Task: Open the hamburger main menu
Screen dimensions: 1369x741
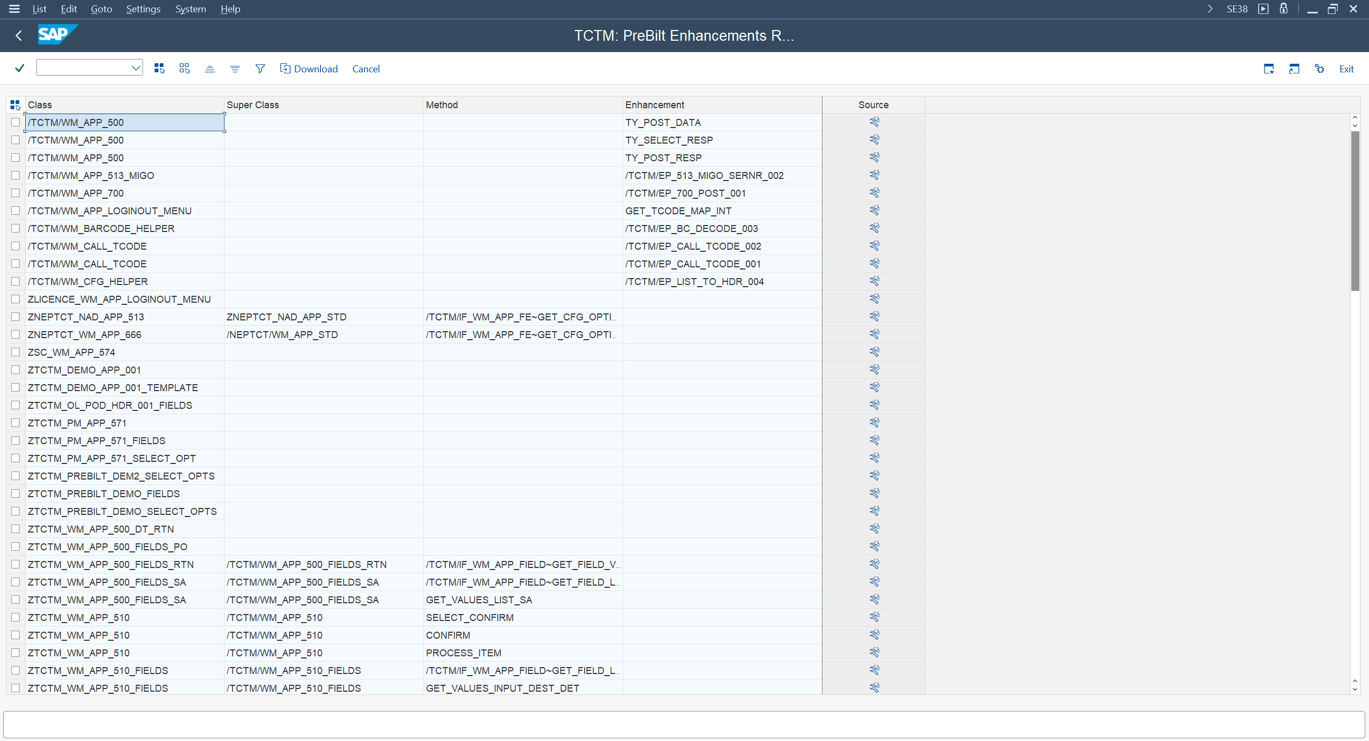Action: (x=14, y=9)
